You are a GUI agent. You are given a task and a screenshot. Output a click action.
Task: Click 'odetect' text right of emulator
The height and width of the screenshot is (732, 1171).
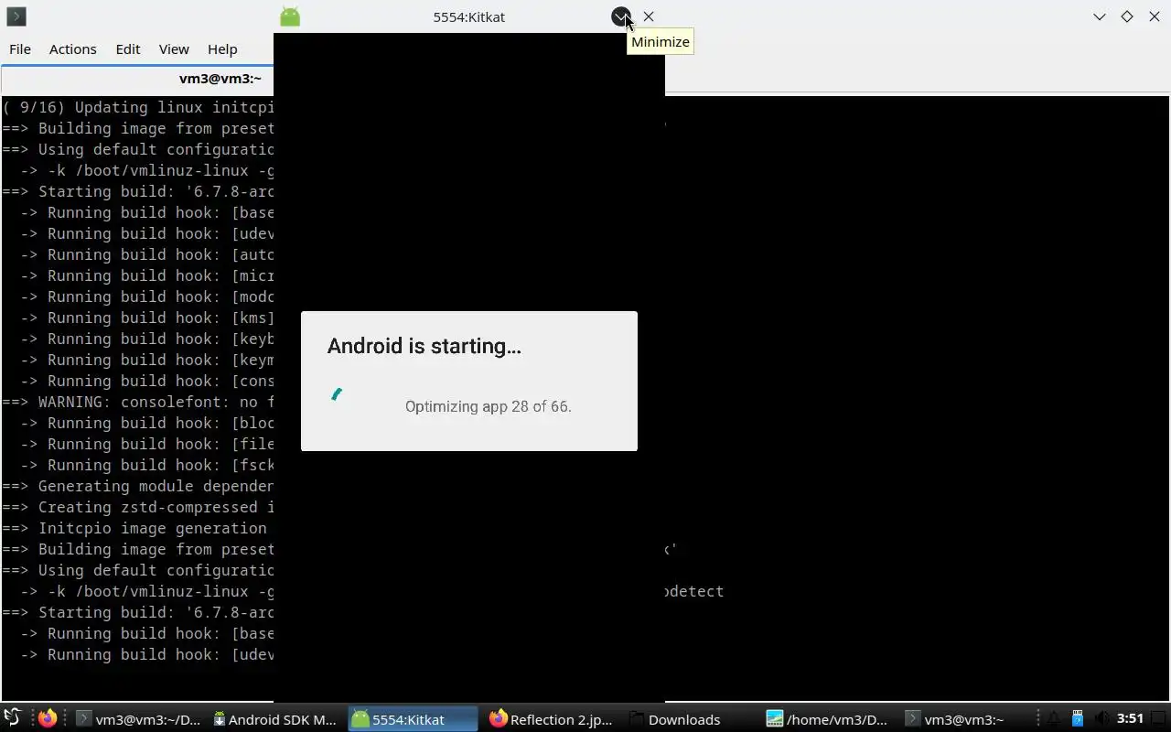coord(694,591)
